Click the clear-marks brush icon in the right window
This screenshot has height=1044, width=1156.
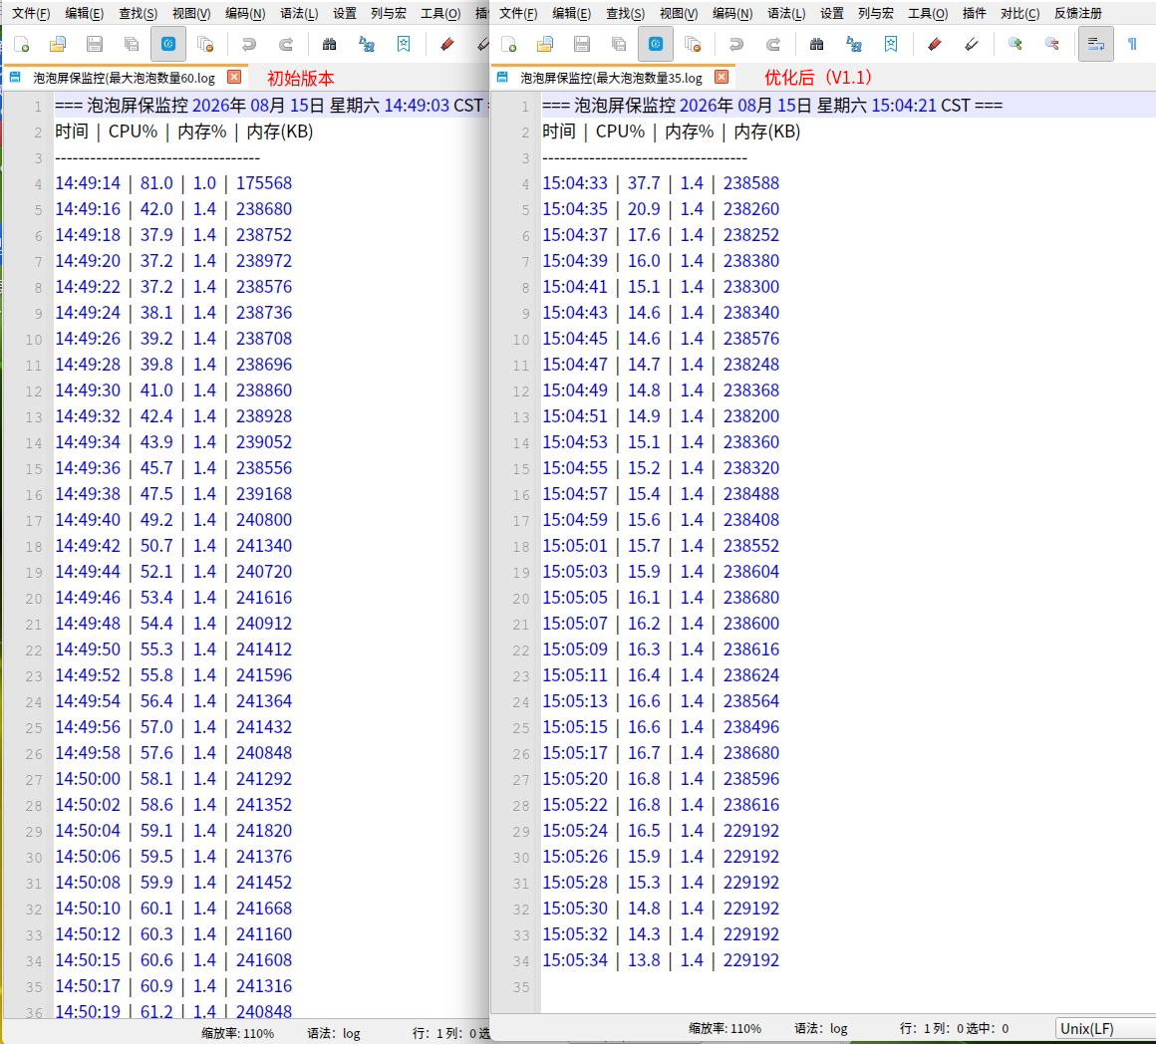971,44
